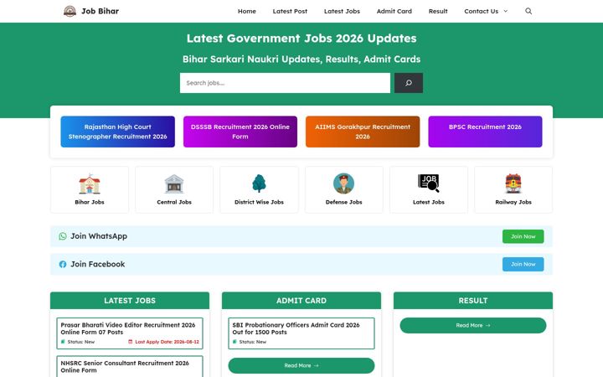Screen dimensions: 603x377
Task: Click Read More under Result
Action: point(473,325)
